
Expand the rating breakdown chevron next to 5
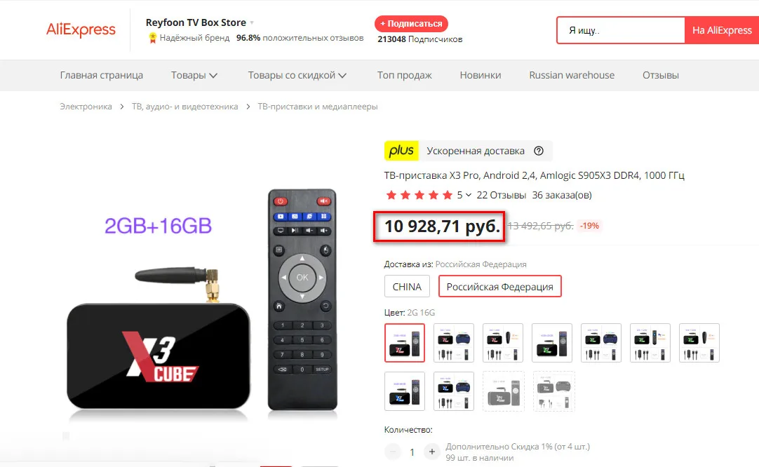click(x=468, y=195)
